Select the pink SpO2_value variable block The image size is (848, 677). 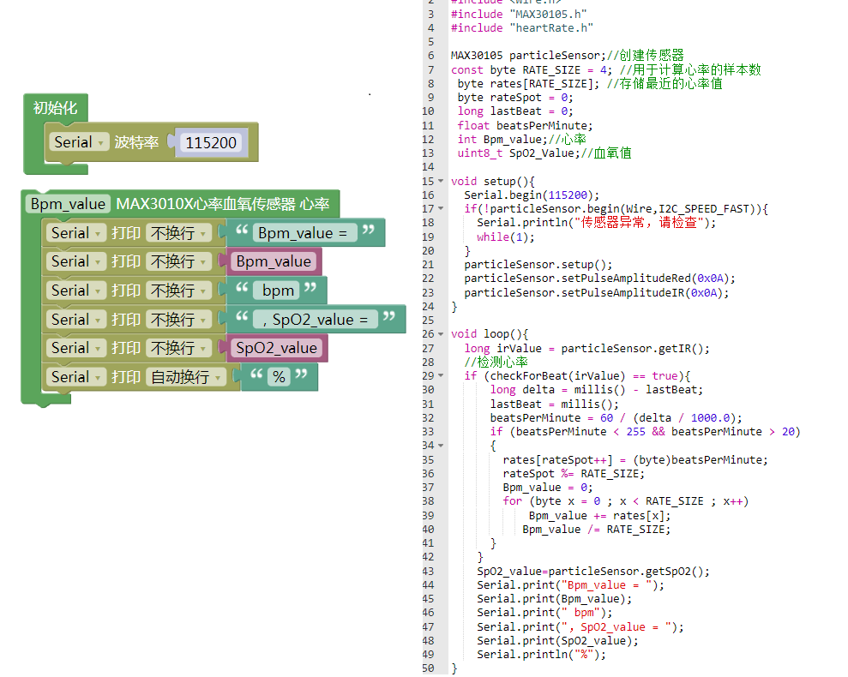pos(276,348)
